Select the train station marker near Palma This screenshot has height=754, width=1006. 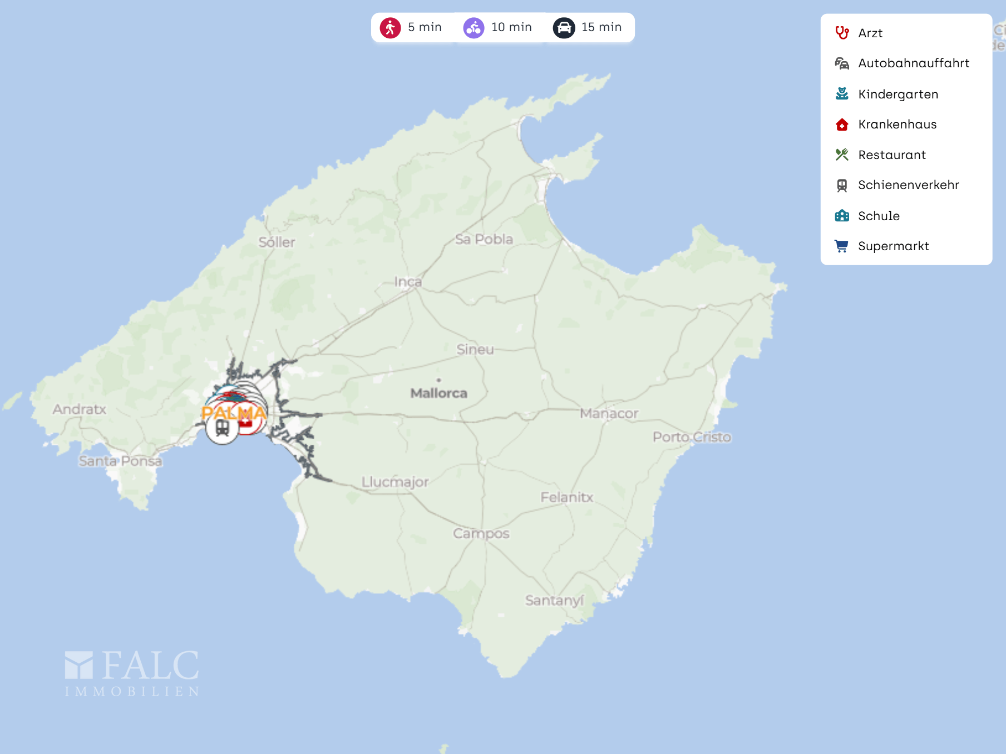coord(222,428)
